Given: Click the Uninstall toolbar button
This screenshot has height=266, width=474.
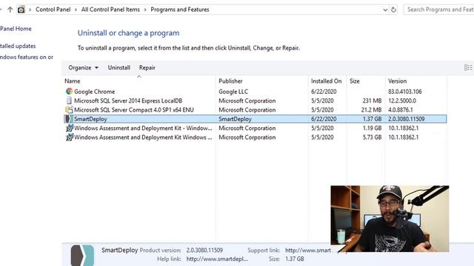Looking at the screenshot, I should [x=118, y=67].
